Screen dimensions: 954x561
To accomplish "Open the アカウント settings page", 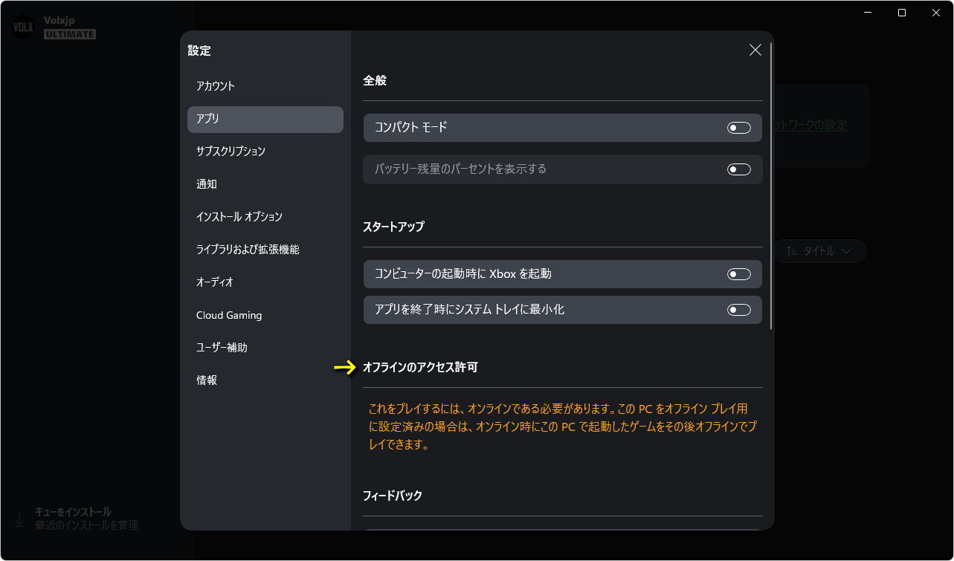I will click(x=265, y=86).
